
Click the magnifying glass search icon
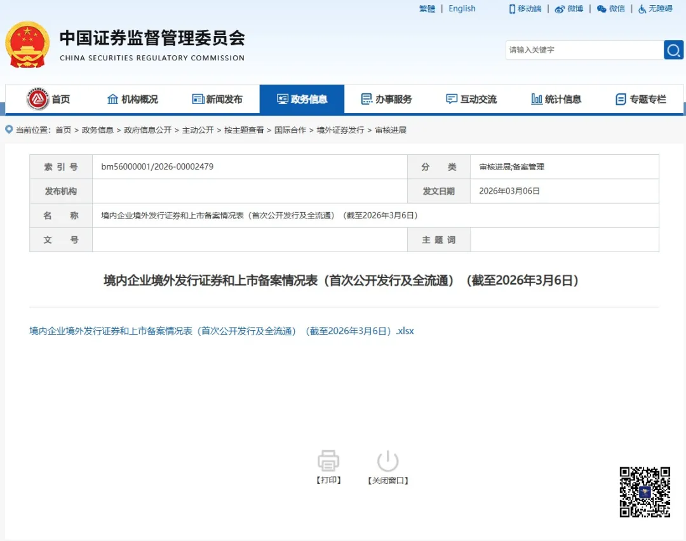coord(673,50)
